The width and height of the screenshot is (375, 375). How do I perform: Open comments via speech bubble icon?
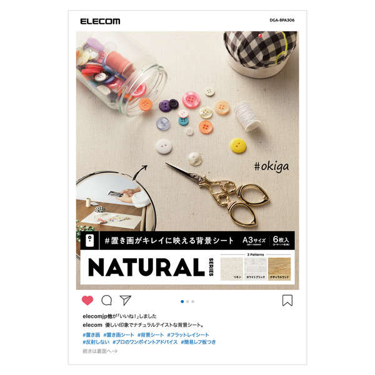106,301
